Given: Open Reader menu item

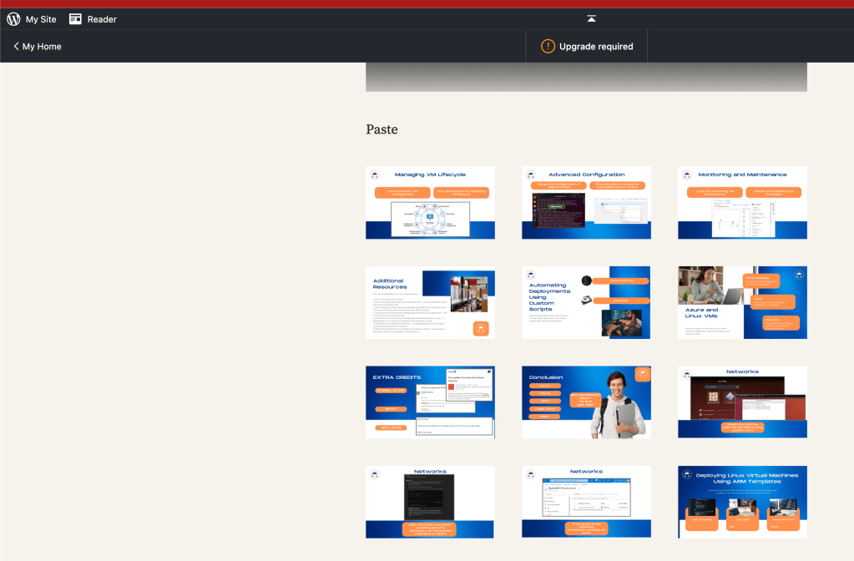Looking at the screenshot, I should point(93,19).
